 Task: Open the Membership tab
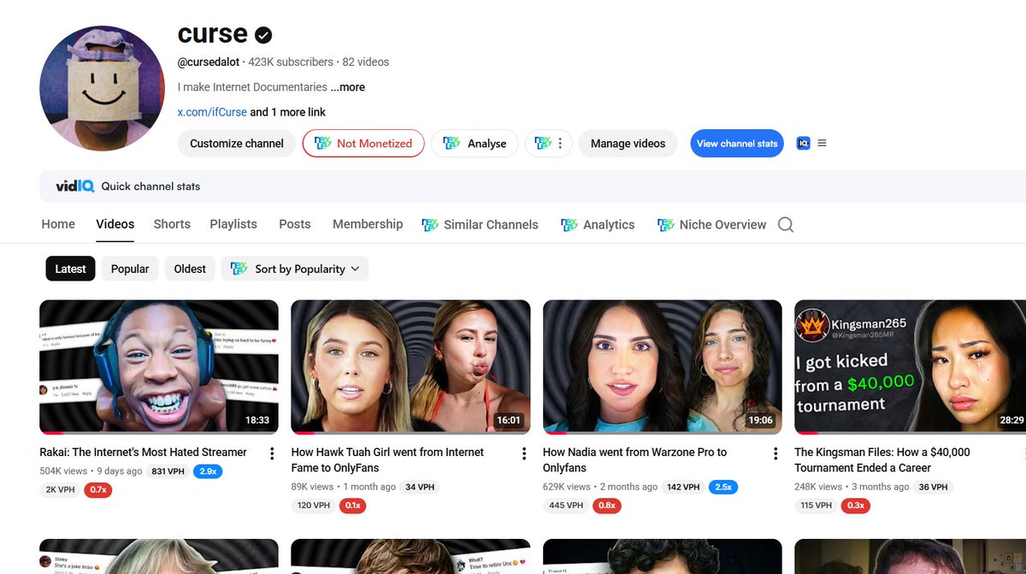coord(368,224)
